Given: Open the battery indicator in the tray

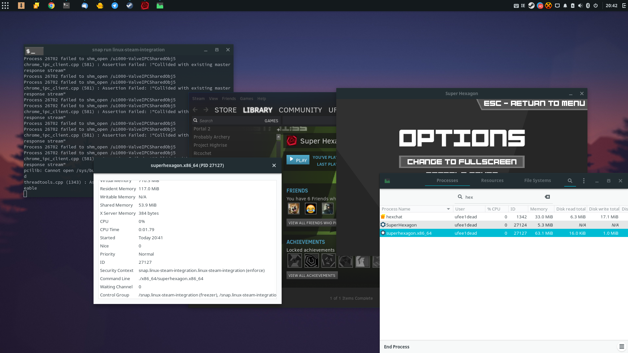Looking at the screenshot, I should pyautogui.click(x=573, y=6).
